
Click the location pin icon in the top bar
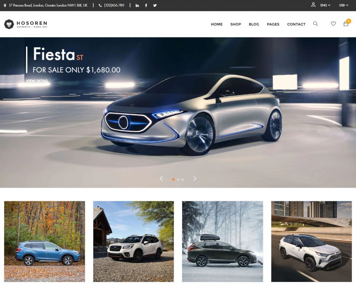point(5,5)
